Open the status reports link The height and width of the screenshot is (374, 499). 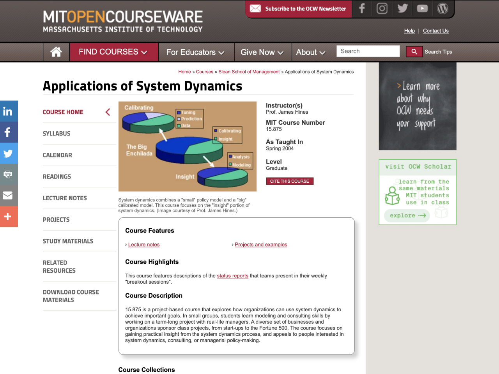click(232, 276)
